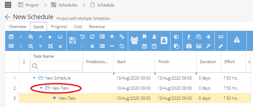Click the plus add task icon
Image resolution: width=253 pixels, height=107 pixels.
[112, 37]
